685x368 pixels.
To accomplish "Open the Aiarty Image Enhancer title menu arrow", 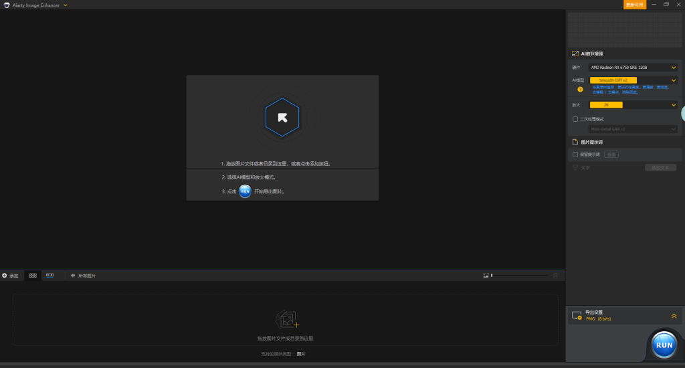I will click(66, 5).
